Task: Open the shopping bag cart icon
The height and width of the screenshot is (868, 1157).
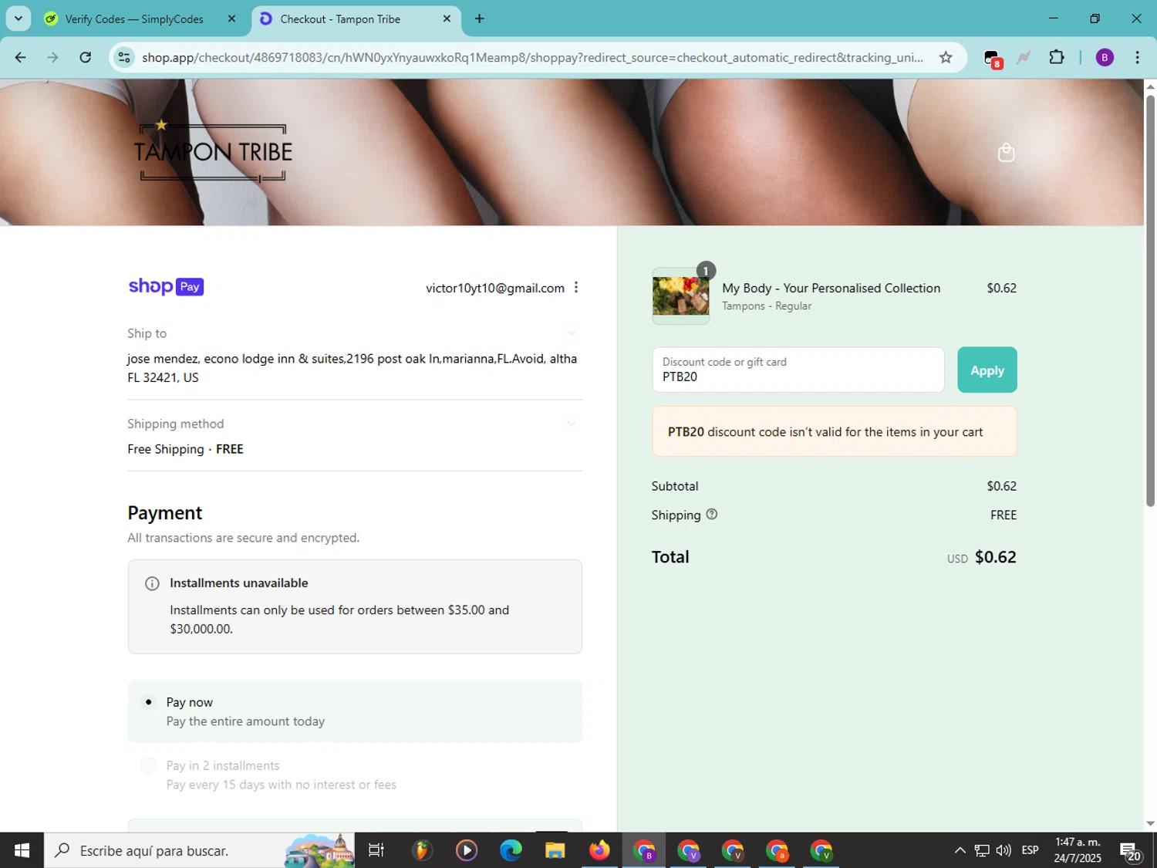Action: 1006,152
